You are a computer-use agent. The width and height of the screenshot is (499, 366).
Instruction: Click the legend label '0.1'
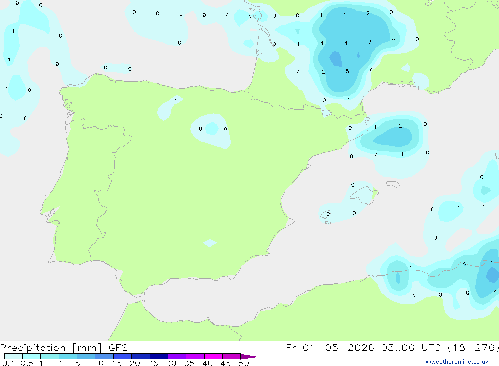(x=8, y=363)
